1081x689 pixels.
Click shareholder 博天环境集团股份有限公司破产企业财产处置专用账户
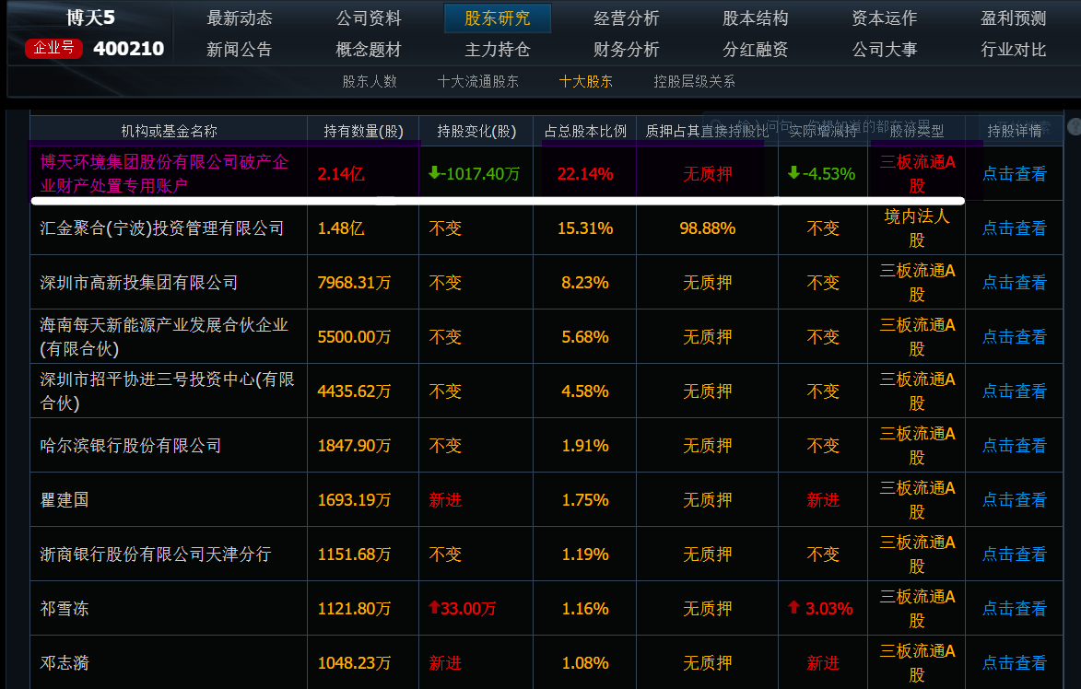pos(164,173)
